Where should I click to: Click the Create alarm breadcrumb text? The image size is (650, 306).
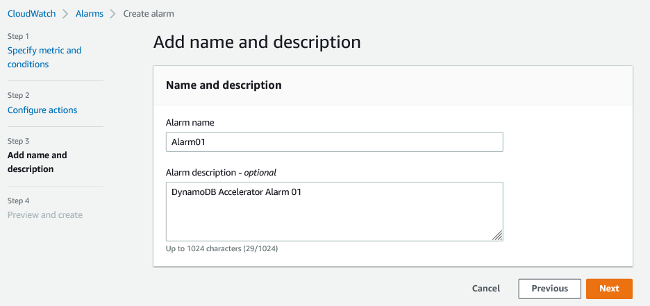click(149, 13)
